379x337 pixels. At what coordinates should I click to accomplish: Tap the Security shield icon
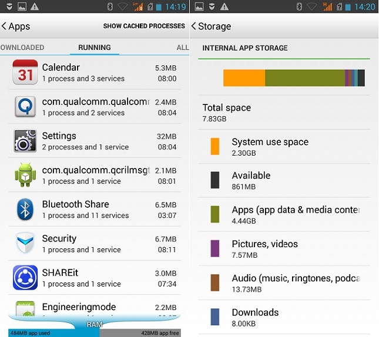coord(25,243)
